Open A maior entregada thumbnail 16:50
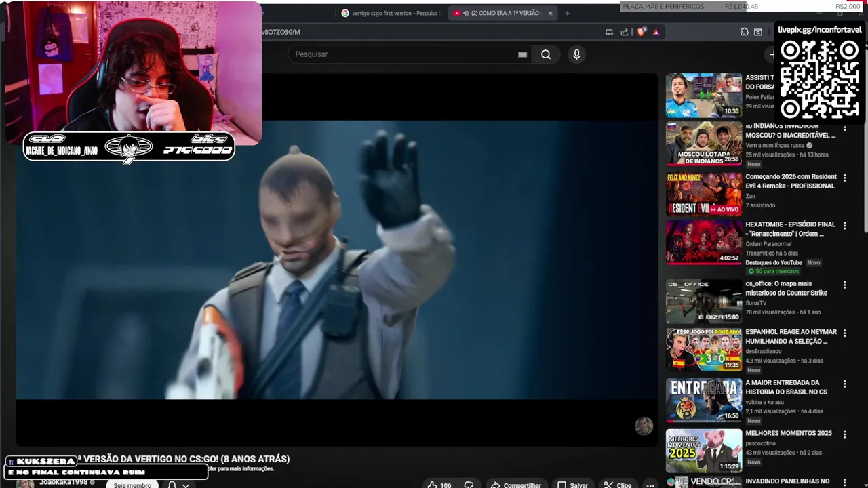This screenshot has height=488, width=868. pyautogui.click(x=703, y=400)
